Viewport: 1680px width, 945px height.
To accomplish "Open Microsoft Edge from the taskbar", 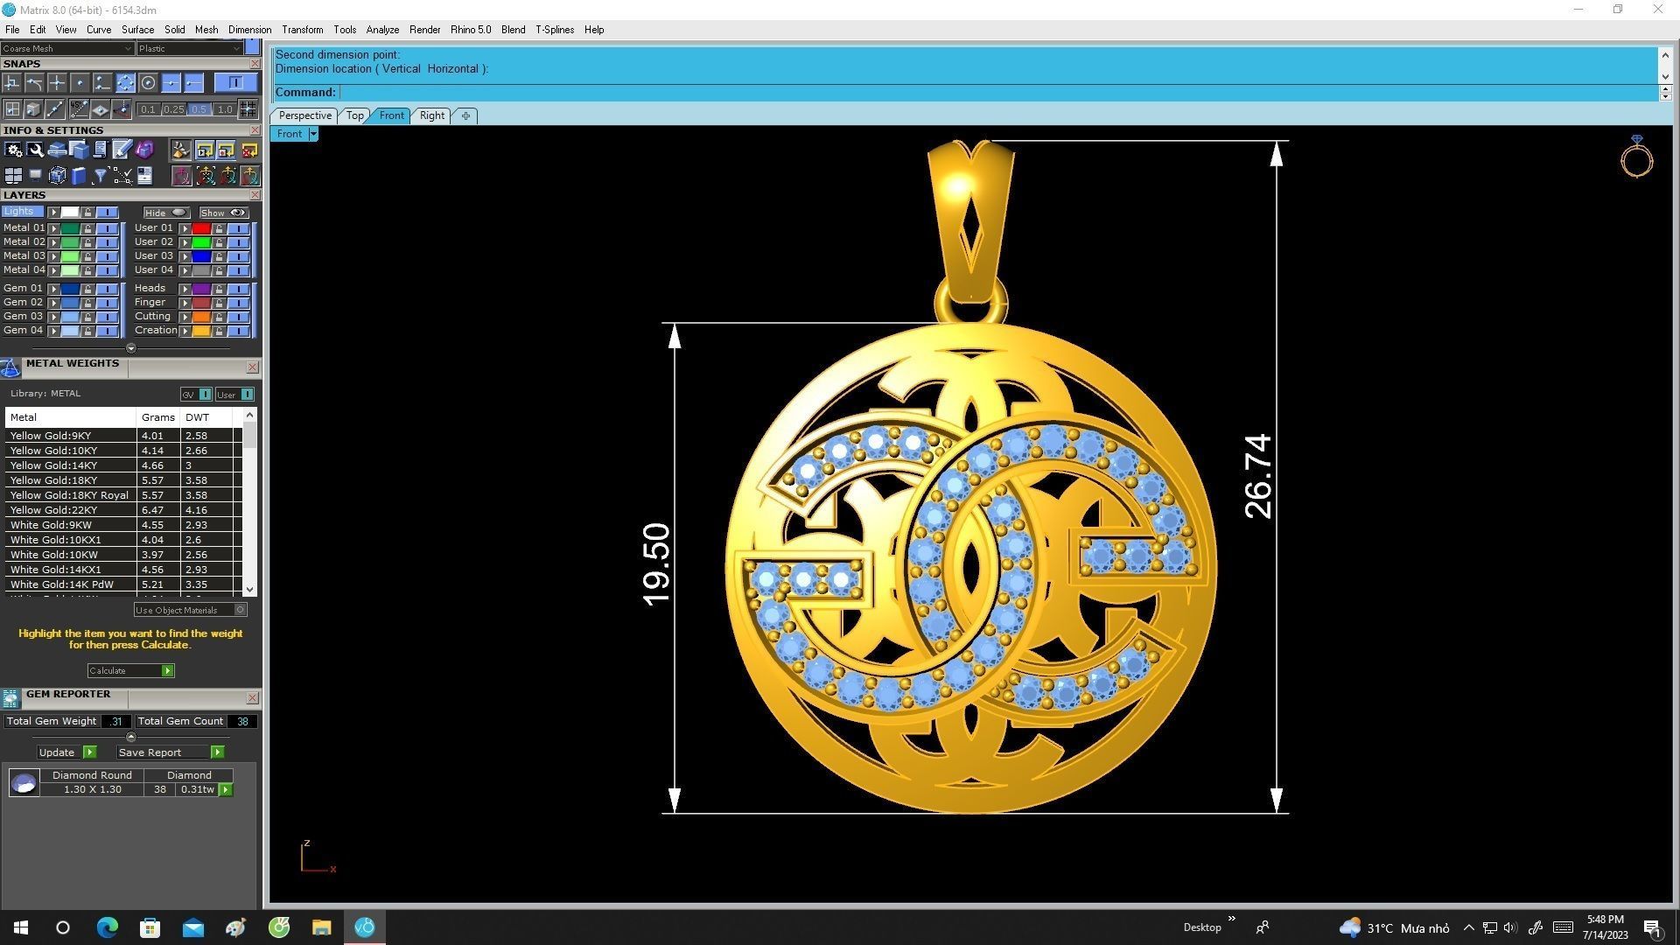I will [107, 927].
